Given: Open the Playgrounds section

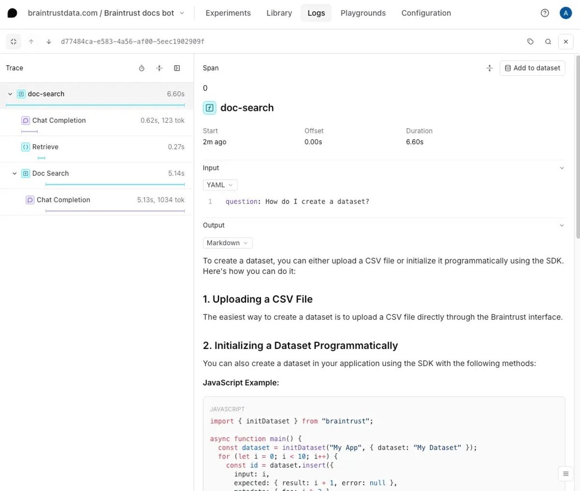Looking at the screenshot, I should click(363, 13).
